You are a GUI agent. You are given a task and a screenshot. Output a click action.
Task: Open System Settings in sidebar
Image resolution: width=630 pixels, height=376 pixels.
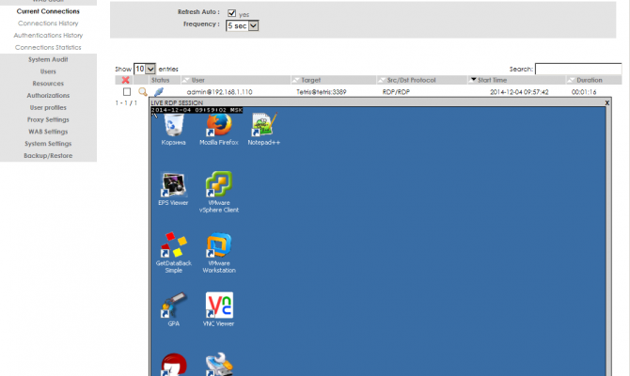[x=48, y=144]
